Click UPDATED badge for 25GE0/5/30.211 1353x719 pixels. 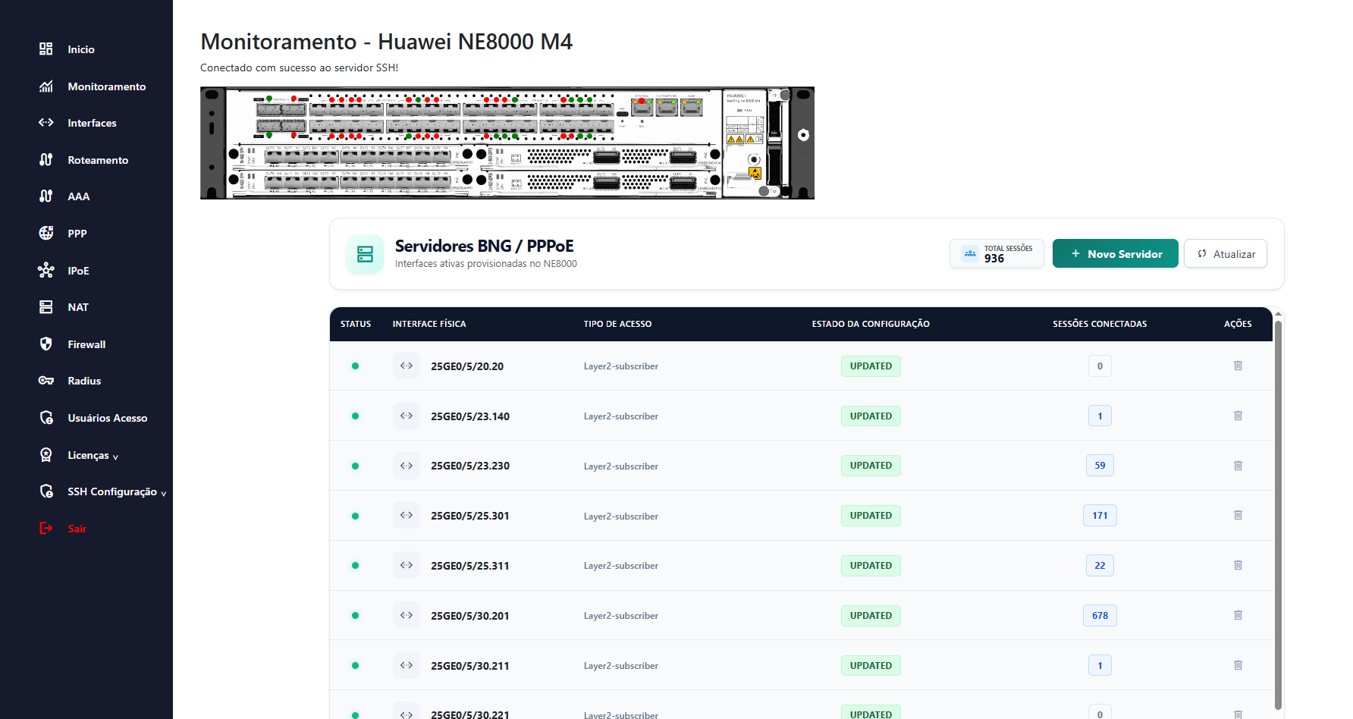(871, 665)
